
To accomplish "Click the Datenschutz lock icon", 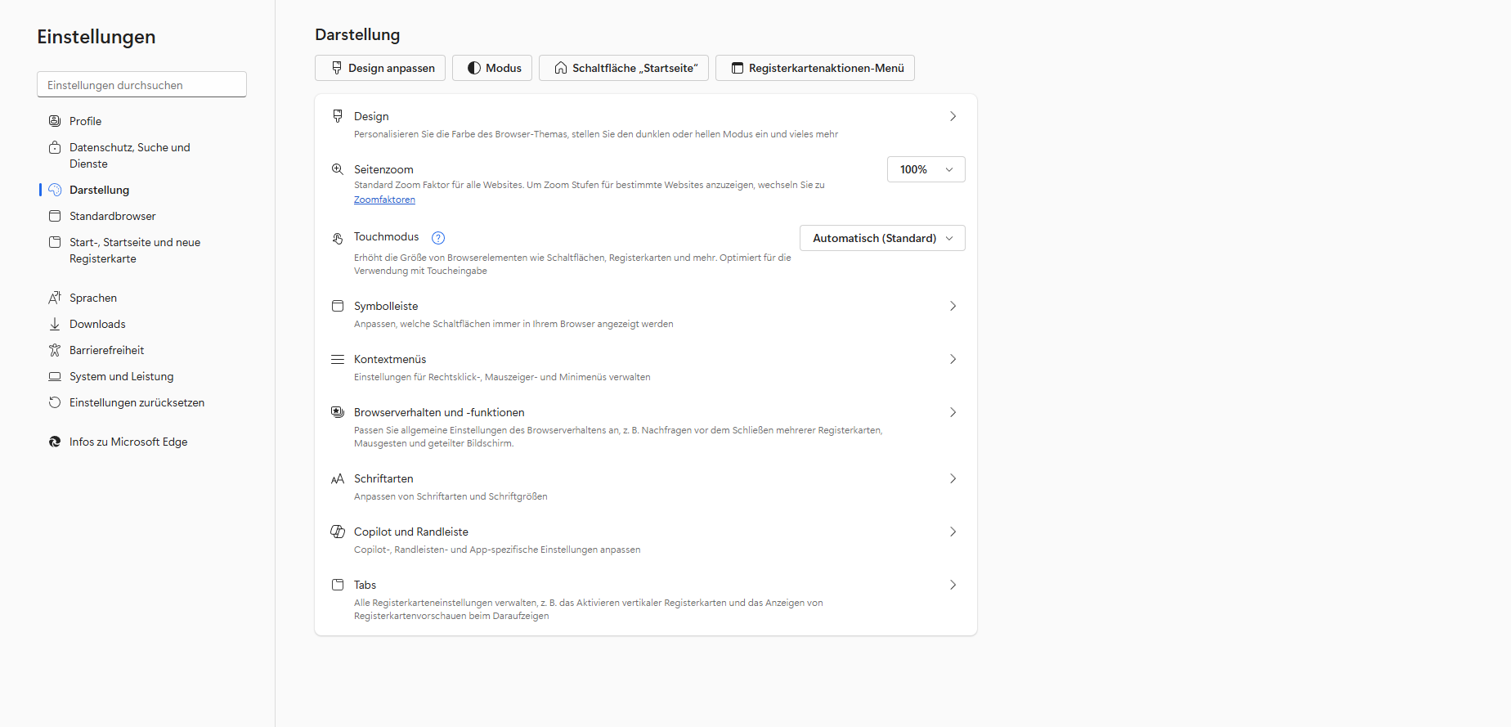I will pos(55,147).
